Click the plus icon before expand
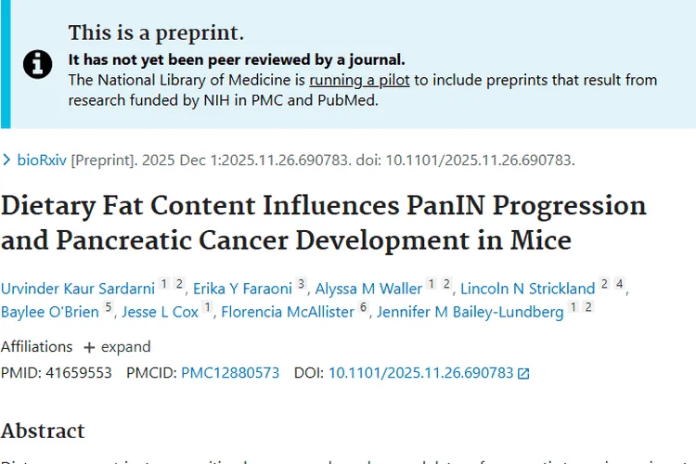The image size is (696, 464). (x=89, y=347)
